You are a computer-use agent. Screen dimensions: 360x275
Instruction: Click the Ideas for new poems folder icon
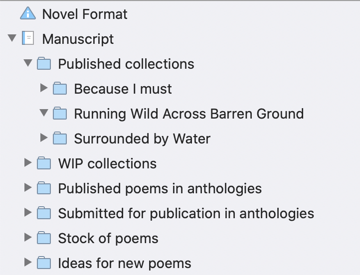tap(44, 263)
